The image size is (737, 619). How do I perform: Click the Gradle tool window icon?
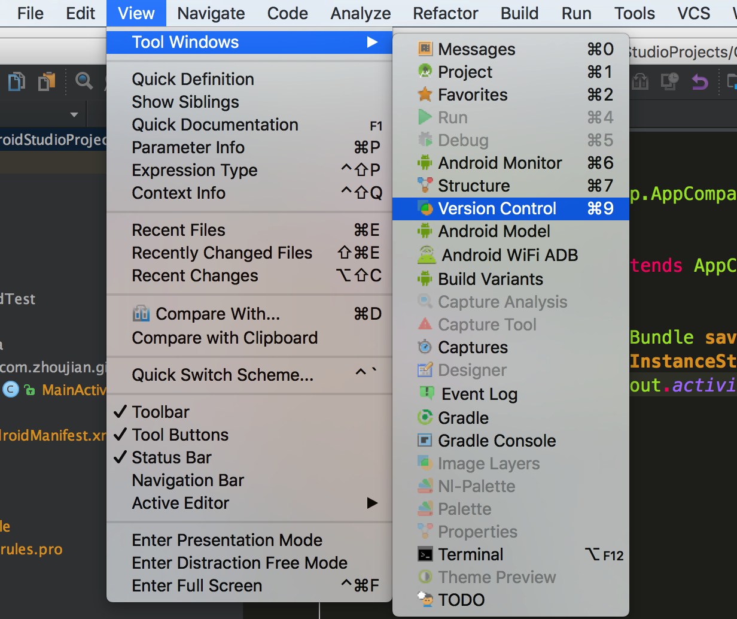tap(425, 418)
